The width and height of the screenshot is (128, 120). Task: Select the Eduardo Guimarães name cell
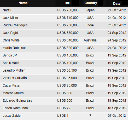[x=17, y=101]
